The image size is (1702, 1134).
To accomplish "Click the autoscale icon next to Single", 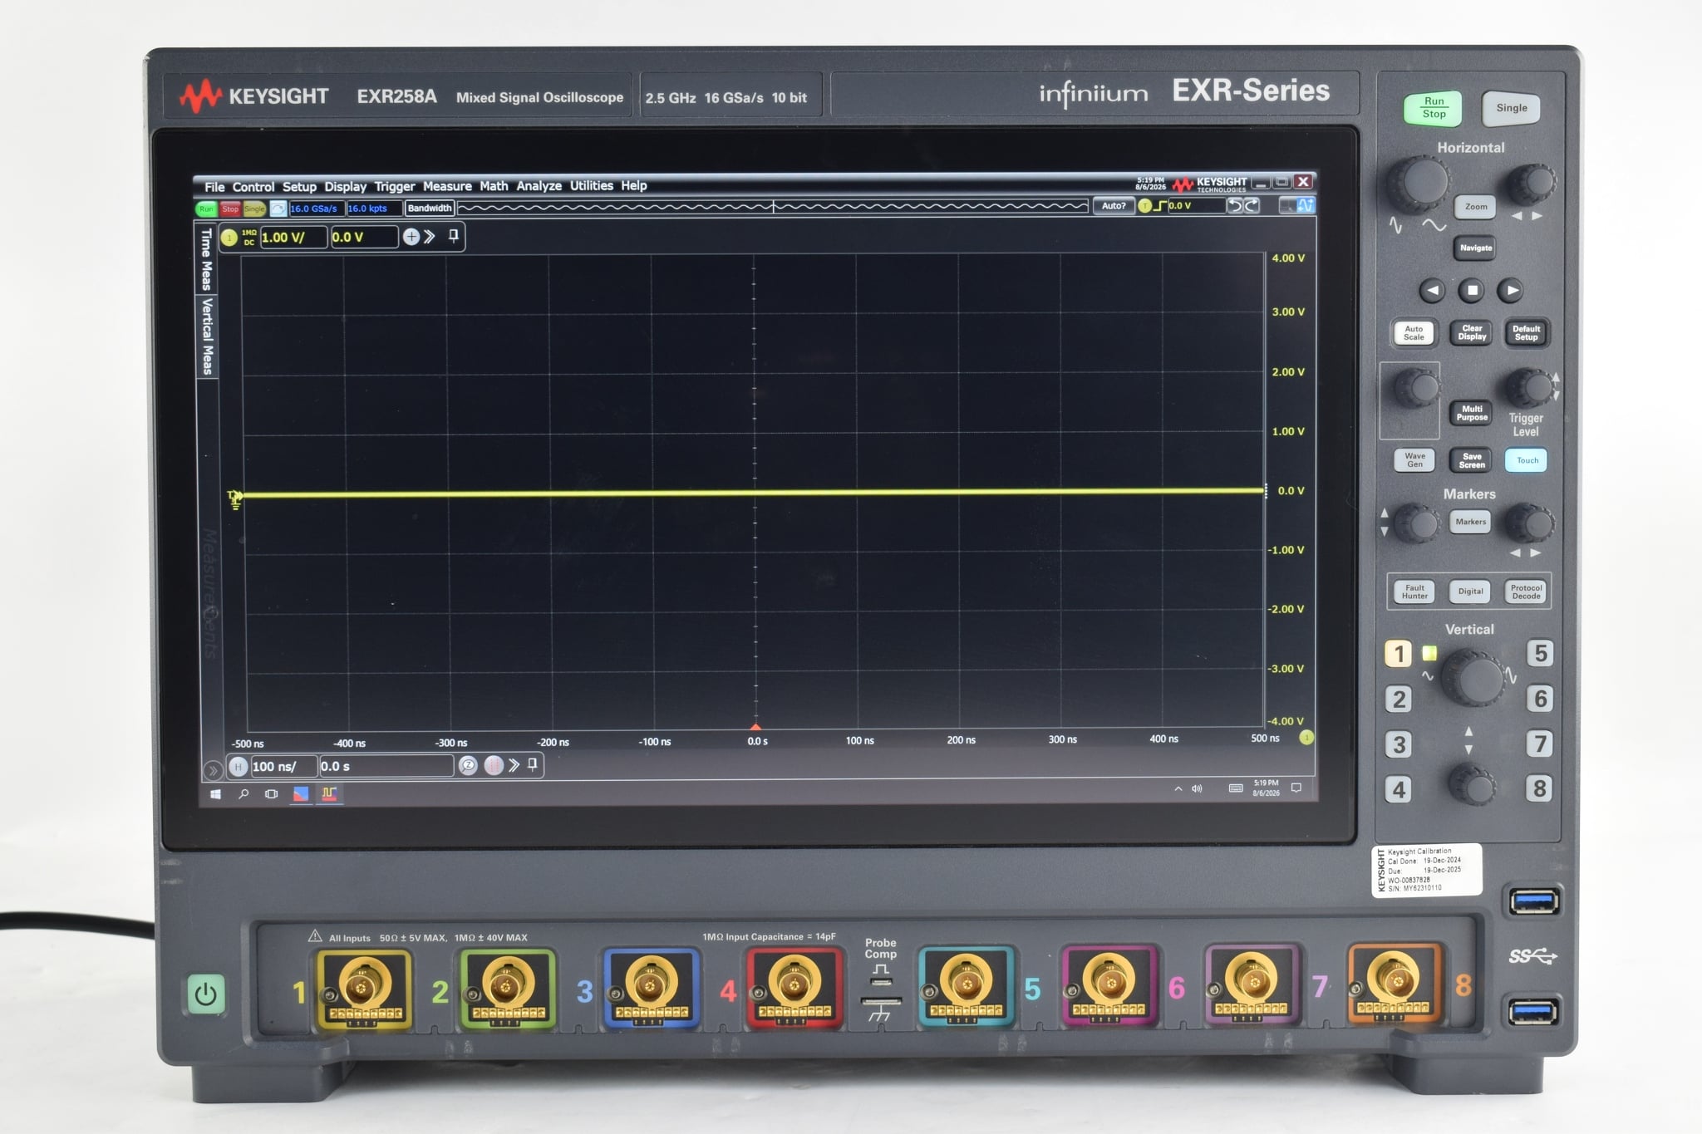I will click(x=278, y=209).
